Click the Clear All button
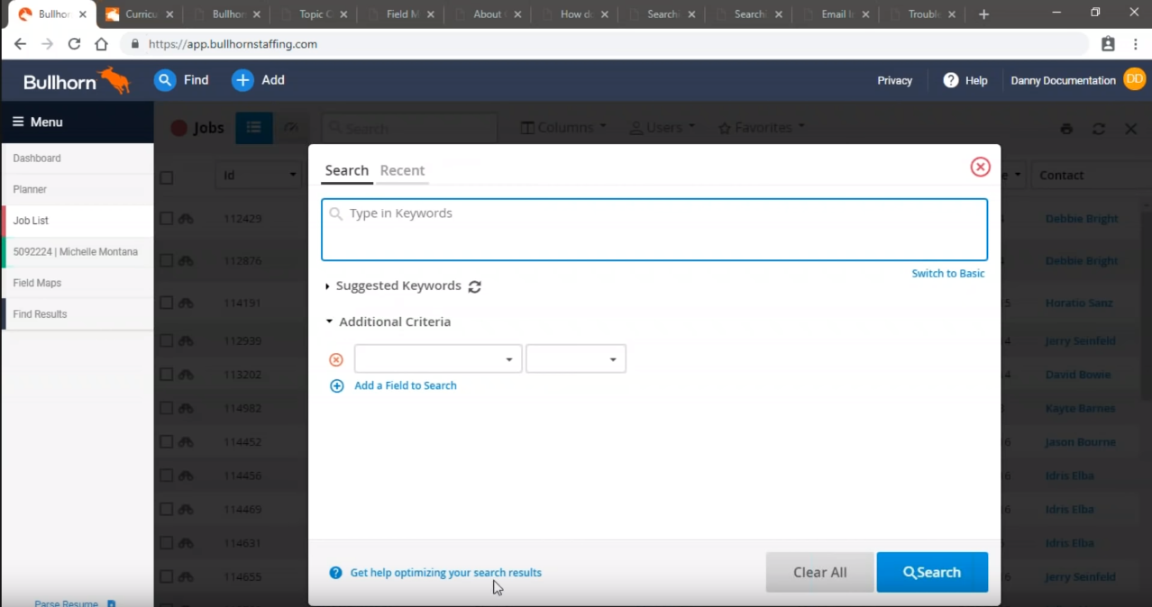This screenshot has height=607, width=1152. [820, 572]
